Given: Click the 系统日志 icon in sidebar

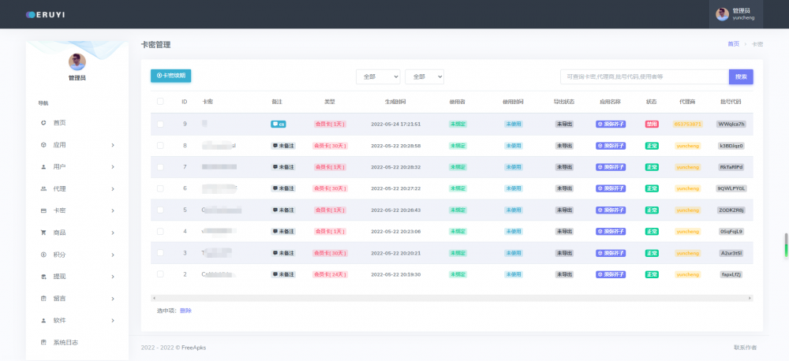Looking at the screenshot, I should (x=43, y=342).
